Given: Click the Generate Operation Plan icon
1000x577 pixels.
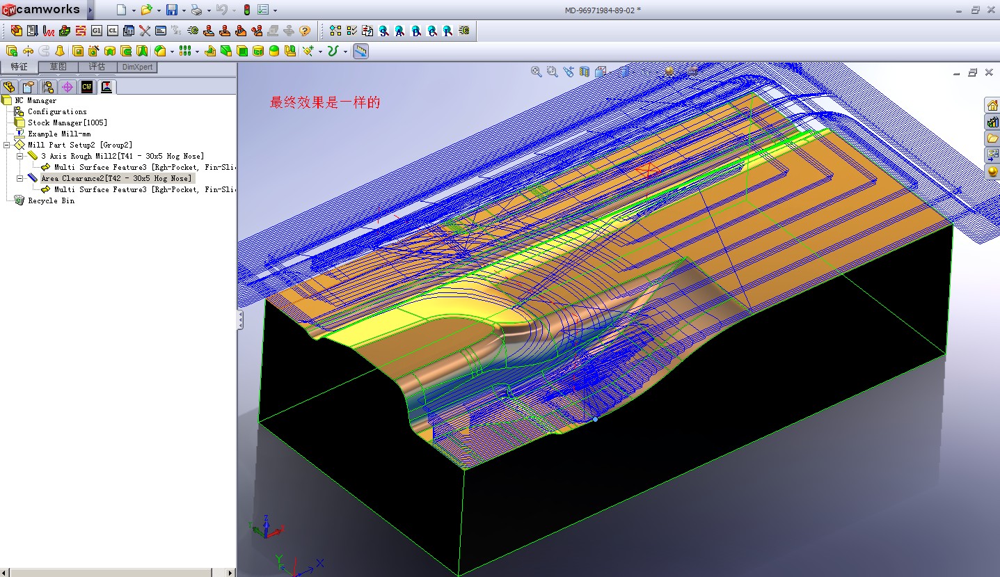Looking at the screenshot, I should 32,31.
